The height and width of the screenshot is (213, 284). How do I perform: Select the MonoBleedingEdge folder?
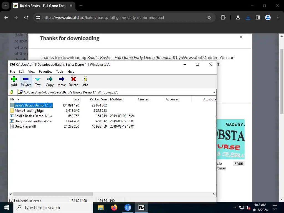coord(27,110)
